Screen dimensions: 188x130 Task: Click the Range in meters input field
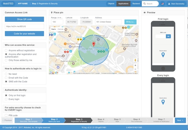[x=57, y=22]
